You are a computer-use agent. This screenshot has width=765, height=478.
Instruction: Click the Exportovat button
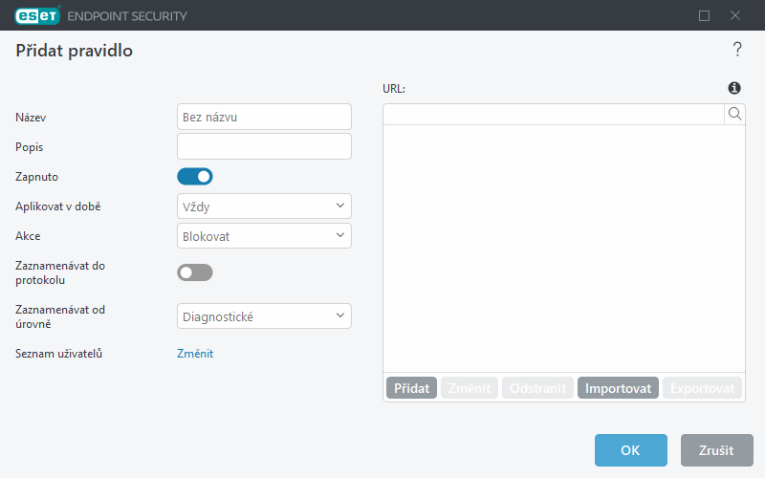coord(702,388)
